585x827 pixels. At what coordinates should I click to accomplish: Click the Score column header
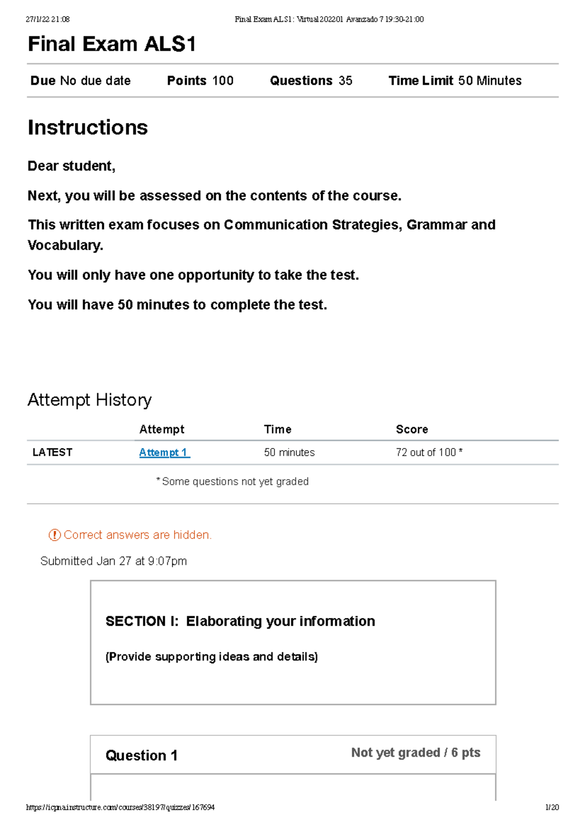[x=412, y=429]
